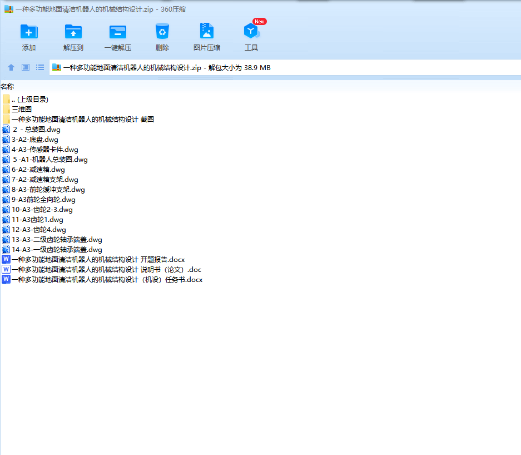Click the dwg icon of 9-A3前轮全向轮.dwg

click(x=6, y=200)
